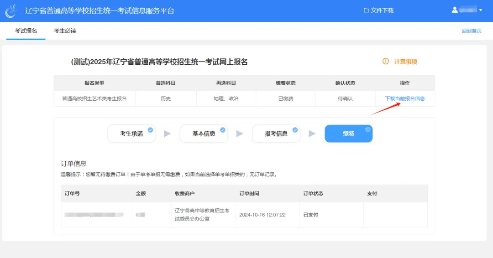Screen dimensions: 493x258
Task: Click the 待确认 status cell
Action: [345, 98]
